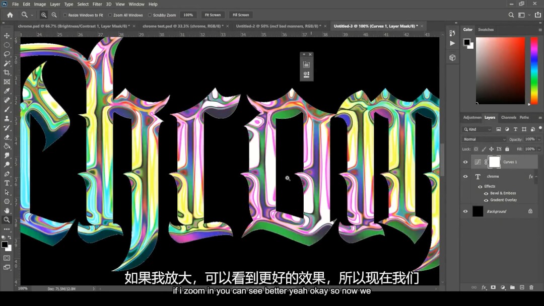This screenshot has height=306, width=544.
Task: Open the Filter menu
Action: pyautogui.click(x=97, y=4)
